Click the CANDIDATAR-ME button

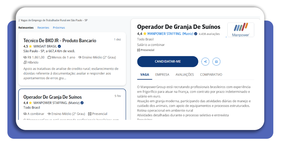168,62
